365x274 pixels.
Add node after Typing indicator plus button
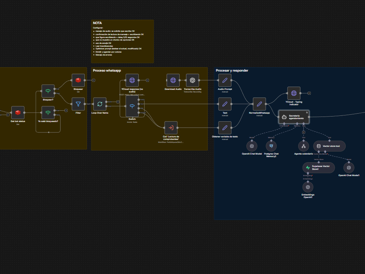pos(309,93)
